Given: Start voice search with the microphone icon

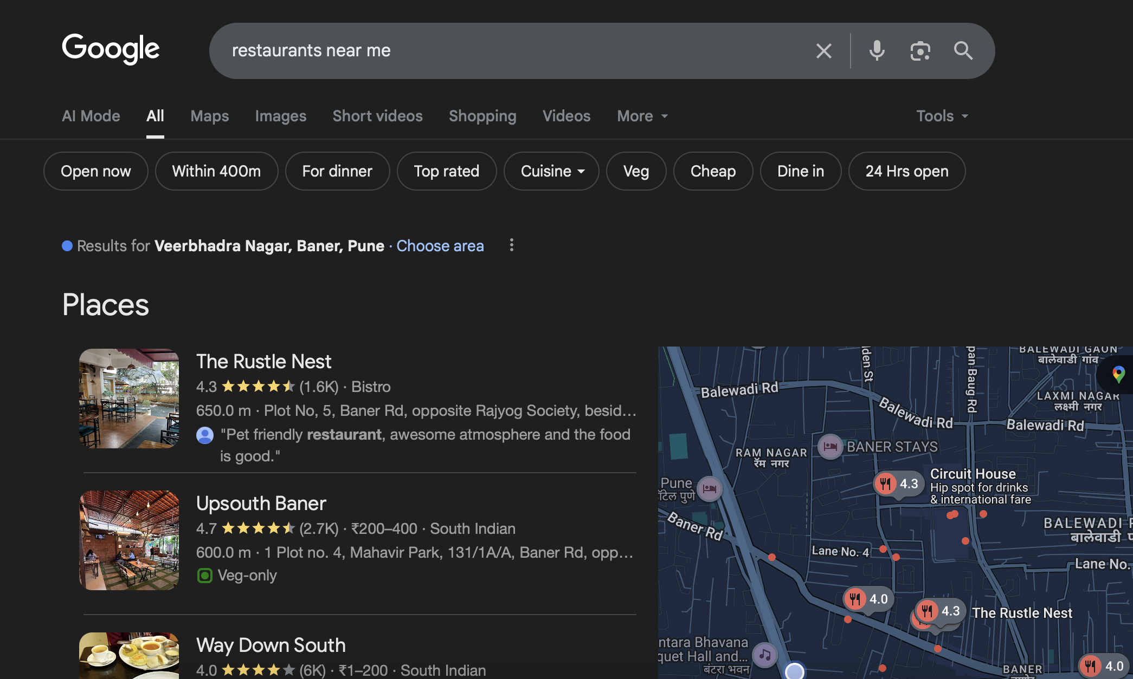Looking at the screenshot, I should [877, 51].
